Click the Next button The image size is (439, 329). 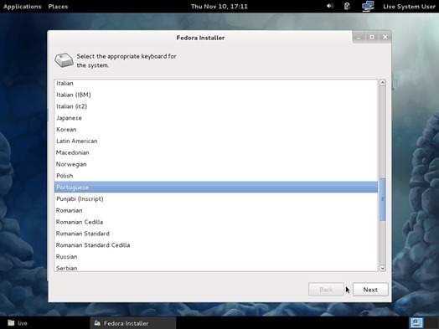(370, 290)
